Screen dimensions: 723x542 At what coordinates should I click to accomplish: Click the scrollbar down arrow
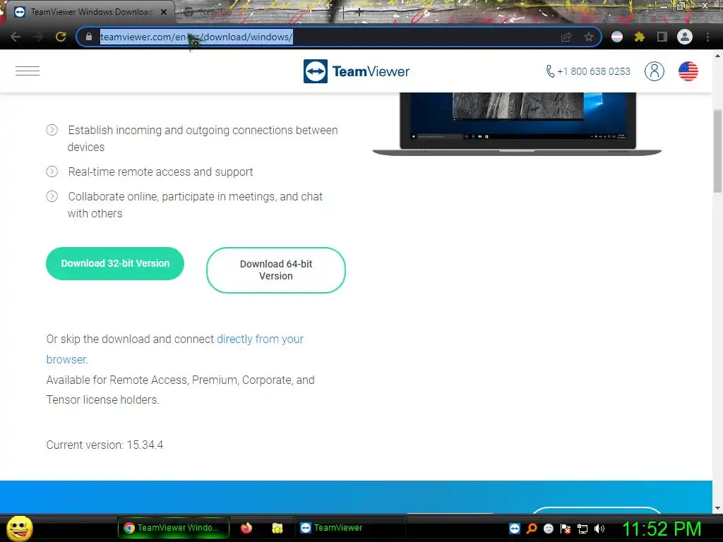[717, 508]
